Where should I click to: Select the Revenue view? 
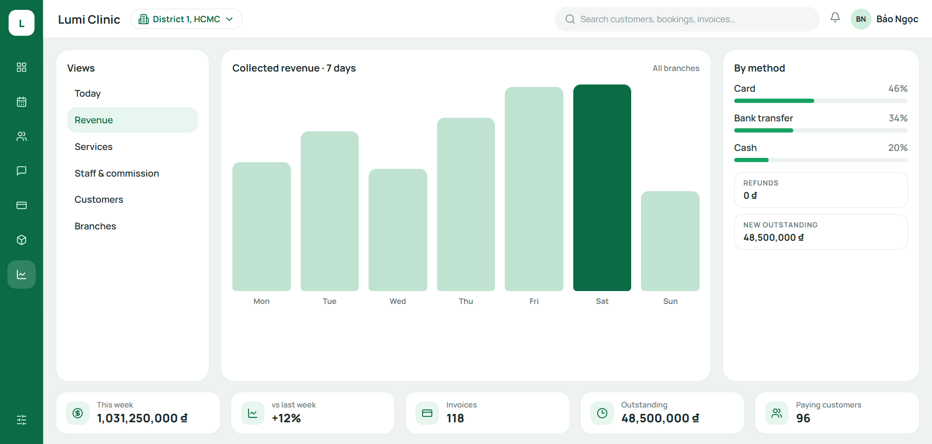pos(132,120)
